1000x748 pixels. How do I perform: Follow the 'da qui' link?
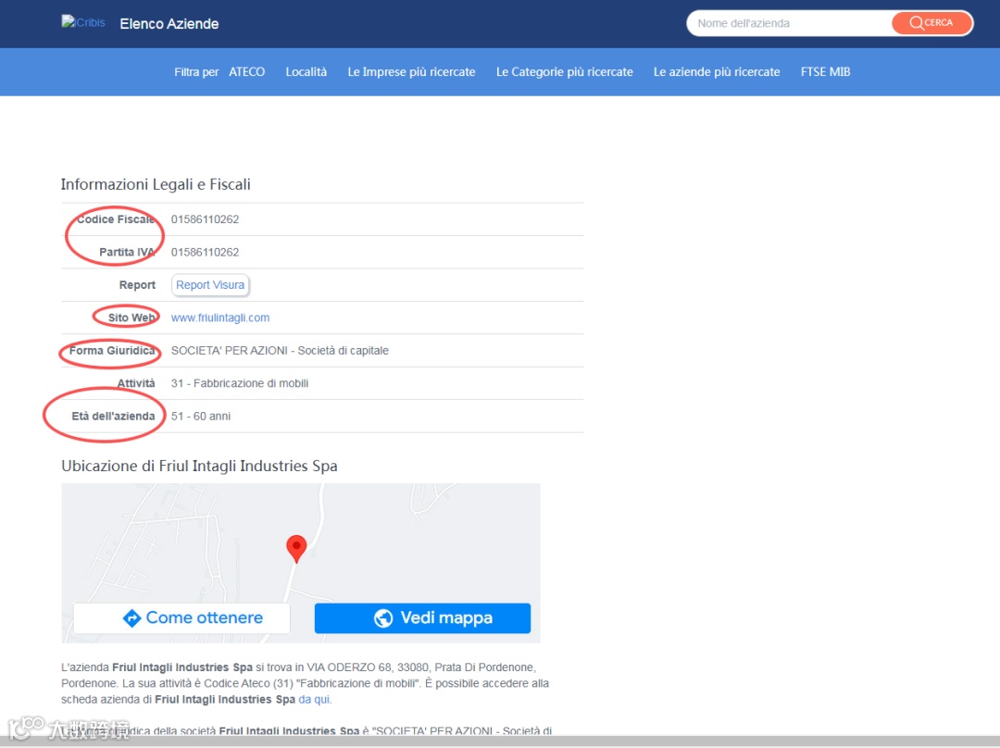(315, 700)
